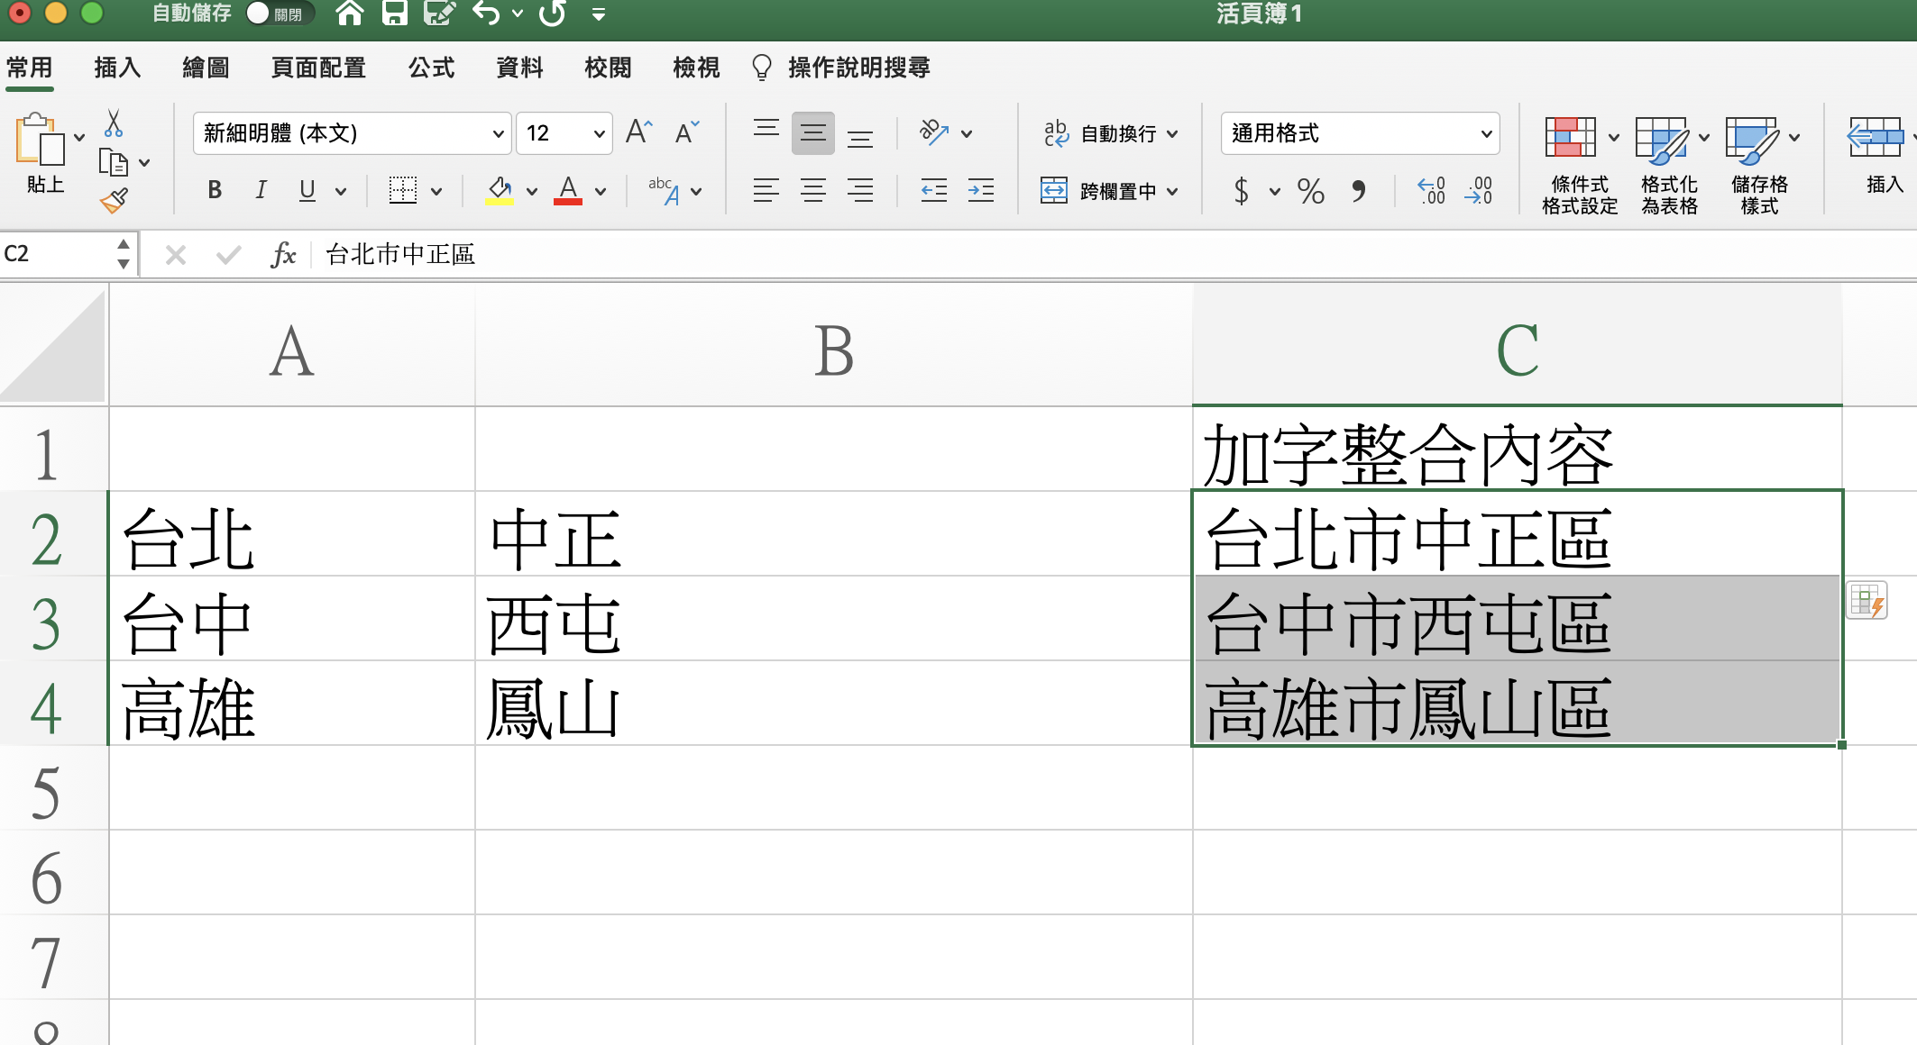Viewport: 1917px width, 1045px height.
Task: Open the Quick Analysis icon beside column C
Action: coord(1866,602)
